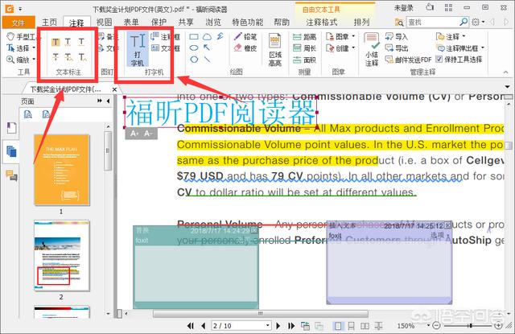
Task: Switch to the Home (主页) tab
Action: coord(50,23)
